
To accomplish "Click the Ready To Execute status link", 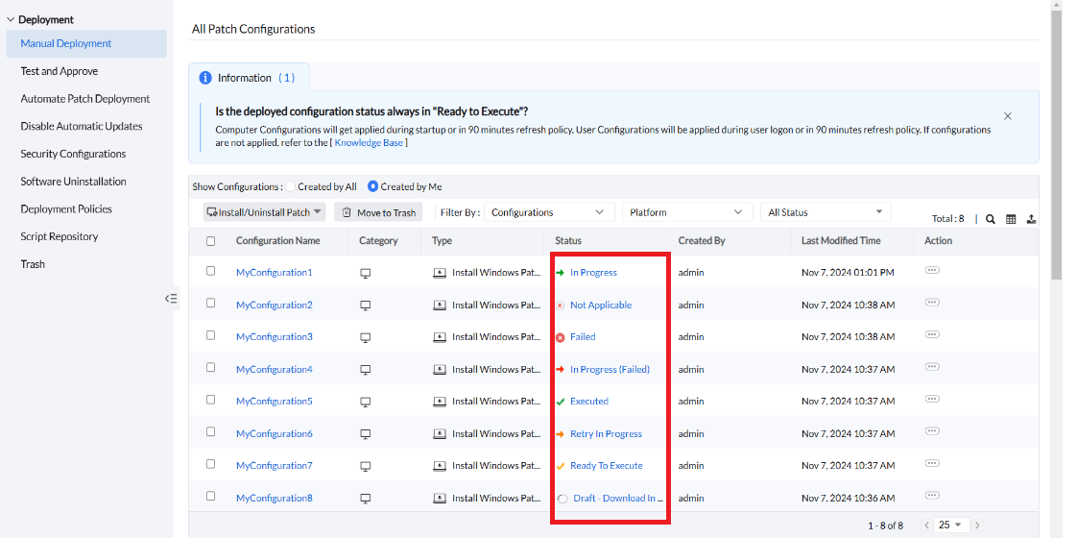I will [x=607, y=465].
